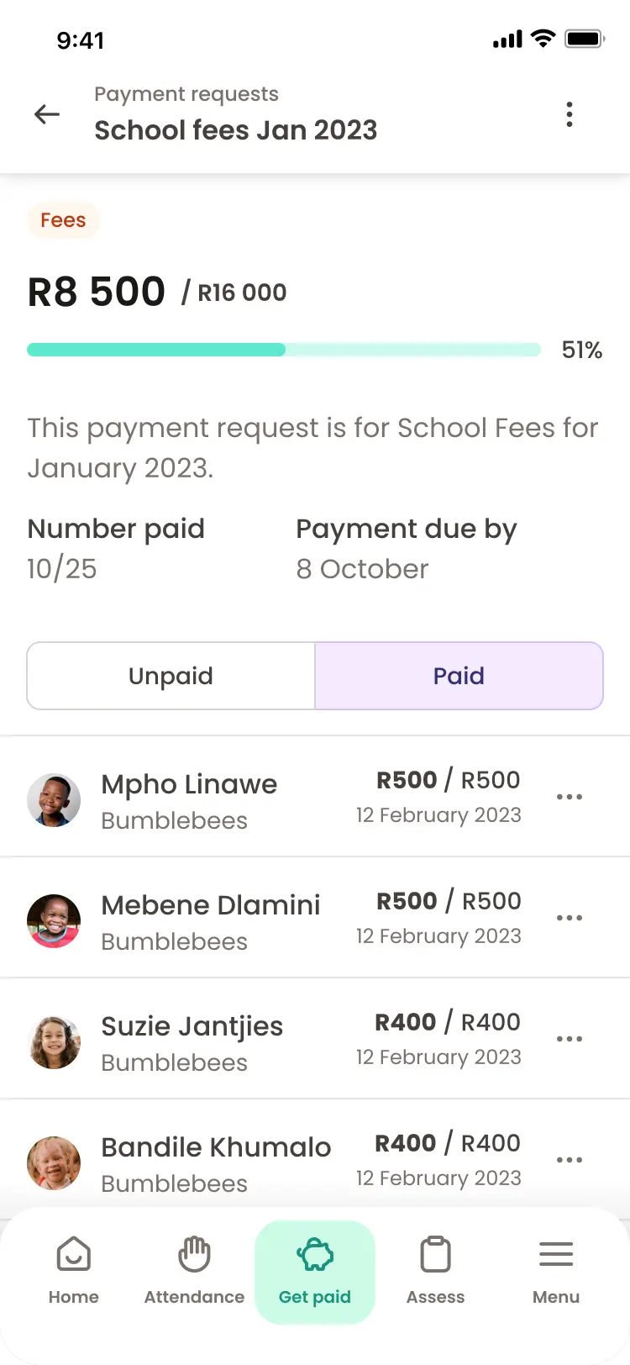Open the vertical three-dot options menu
630x1365 pixels.
tap(570, 114)
